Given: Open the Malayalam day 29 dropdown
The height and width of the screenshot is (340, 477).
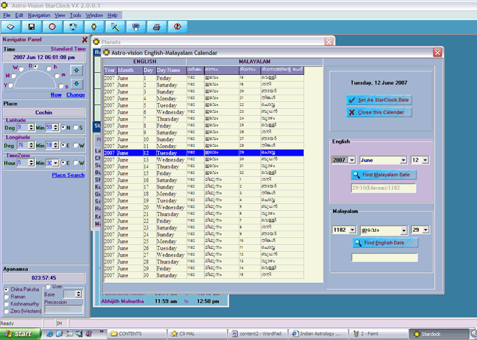Looking at the screenshot, I should (426, 230).
